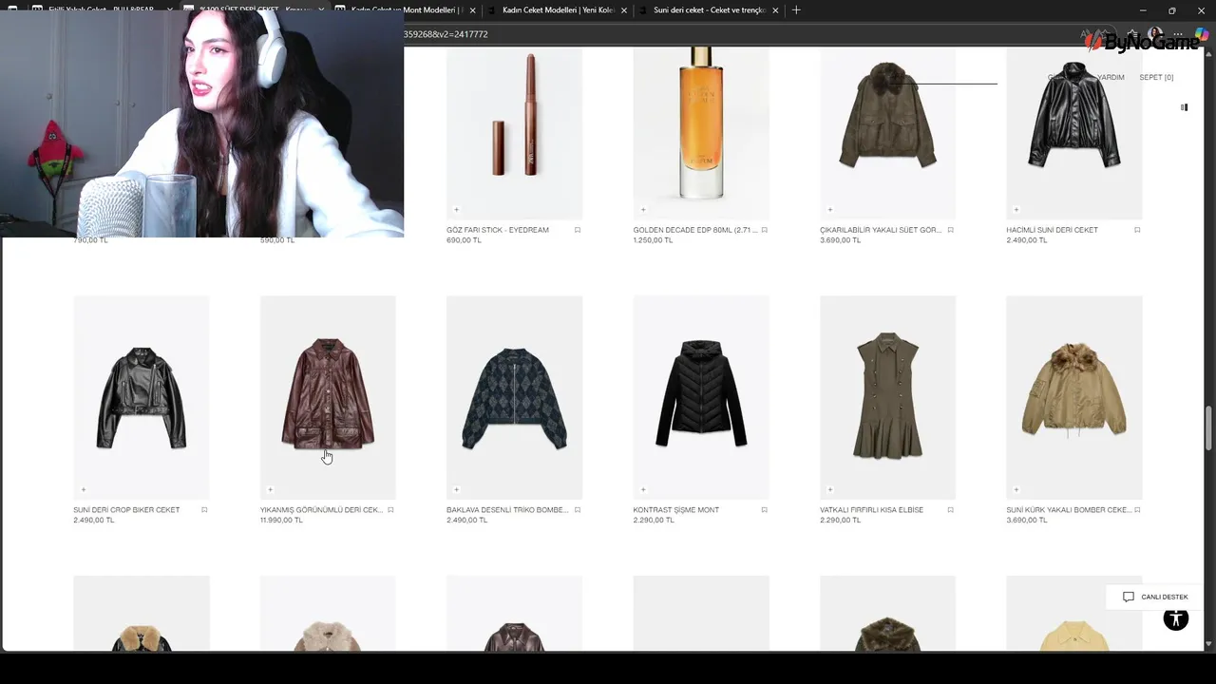Image resolution: width=1216 pixels, height=684 pixels.
Task: Open Vatkalı Fırfırlı Kısa Elbise name link
Action: tap(871, 510)
